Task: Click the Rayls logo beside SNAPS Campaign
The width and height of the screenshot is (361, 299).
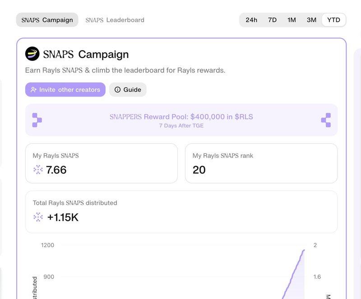Action: [32, 54]
